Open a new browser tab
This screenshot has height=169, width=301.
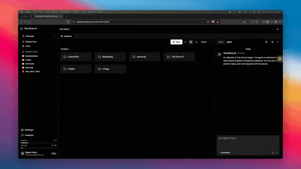66,16
